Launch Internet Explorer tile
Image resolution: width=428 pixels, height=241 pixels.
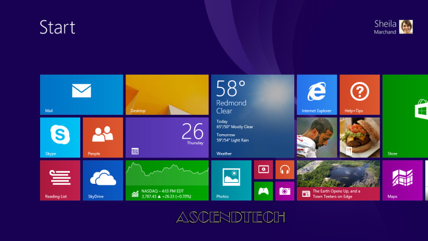click(x=317, y=95)
